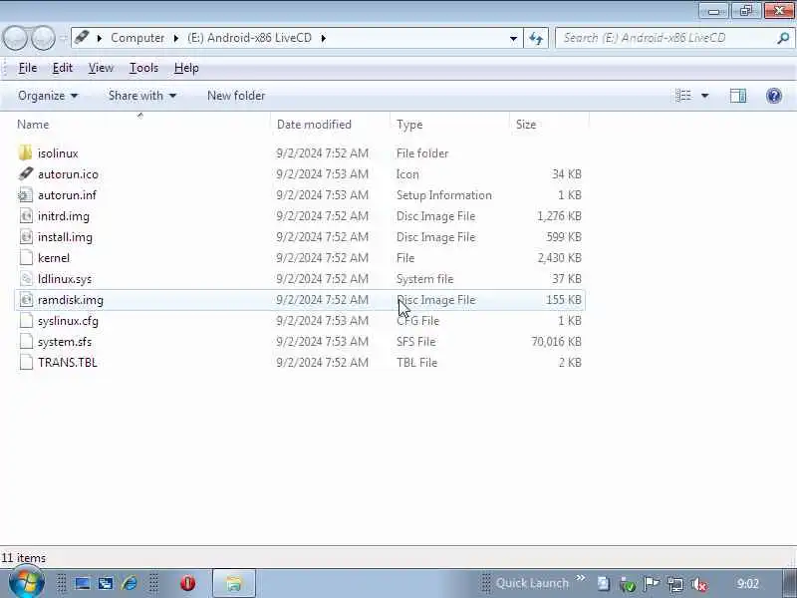797x598 pixels.
Task: Expand the address bar history dropdown
Action: tap(513, 38)
